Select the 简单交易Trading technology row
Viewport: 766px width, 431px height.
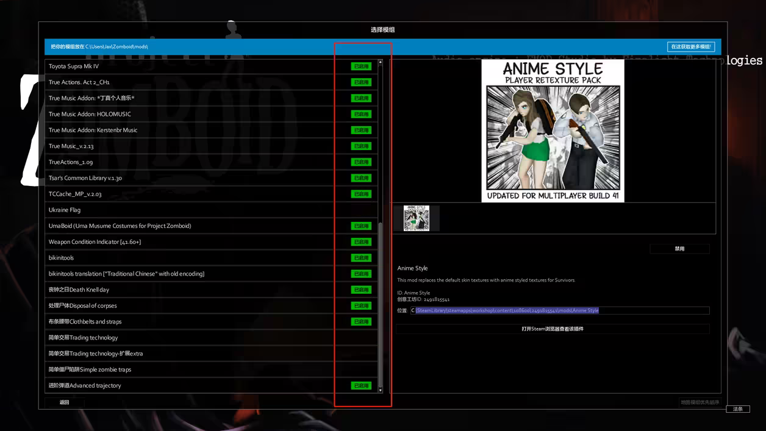point(211,338)
